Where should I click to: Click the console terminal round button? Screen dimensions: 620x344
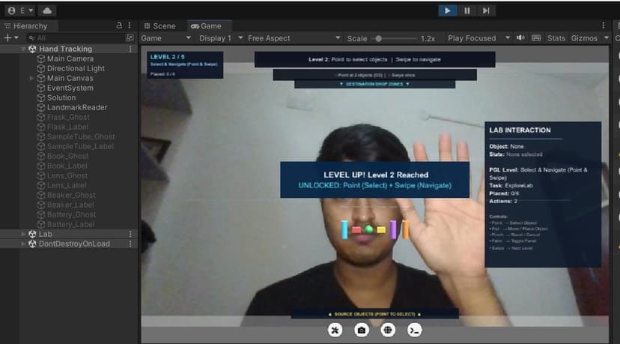414,331
